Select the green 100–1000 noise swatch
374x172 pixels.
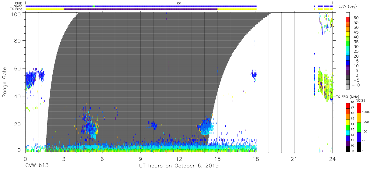click(359, 127)
